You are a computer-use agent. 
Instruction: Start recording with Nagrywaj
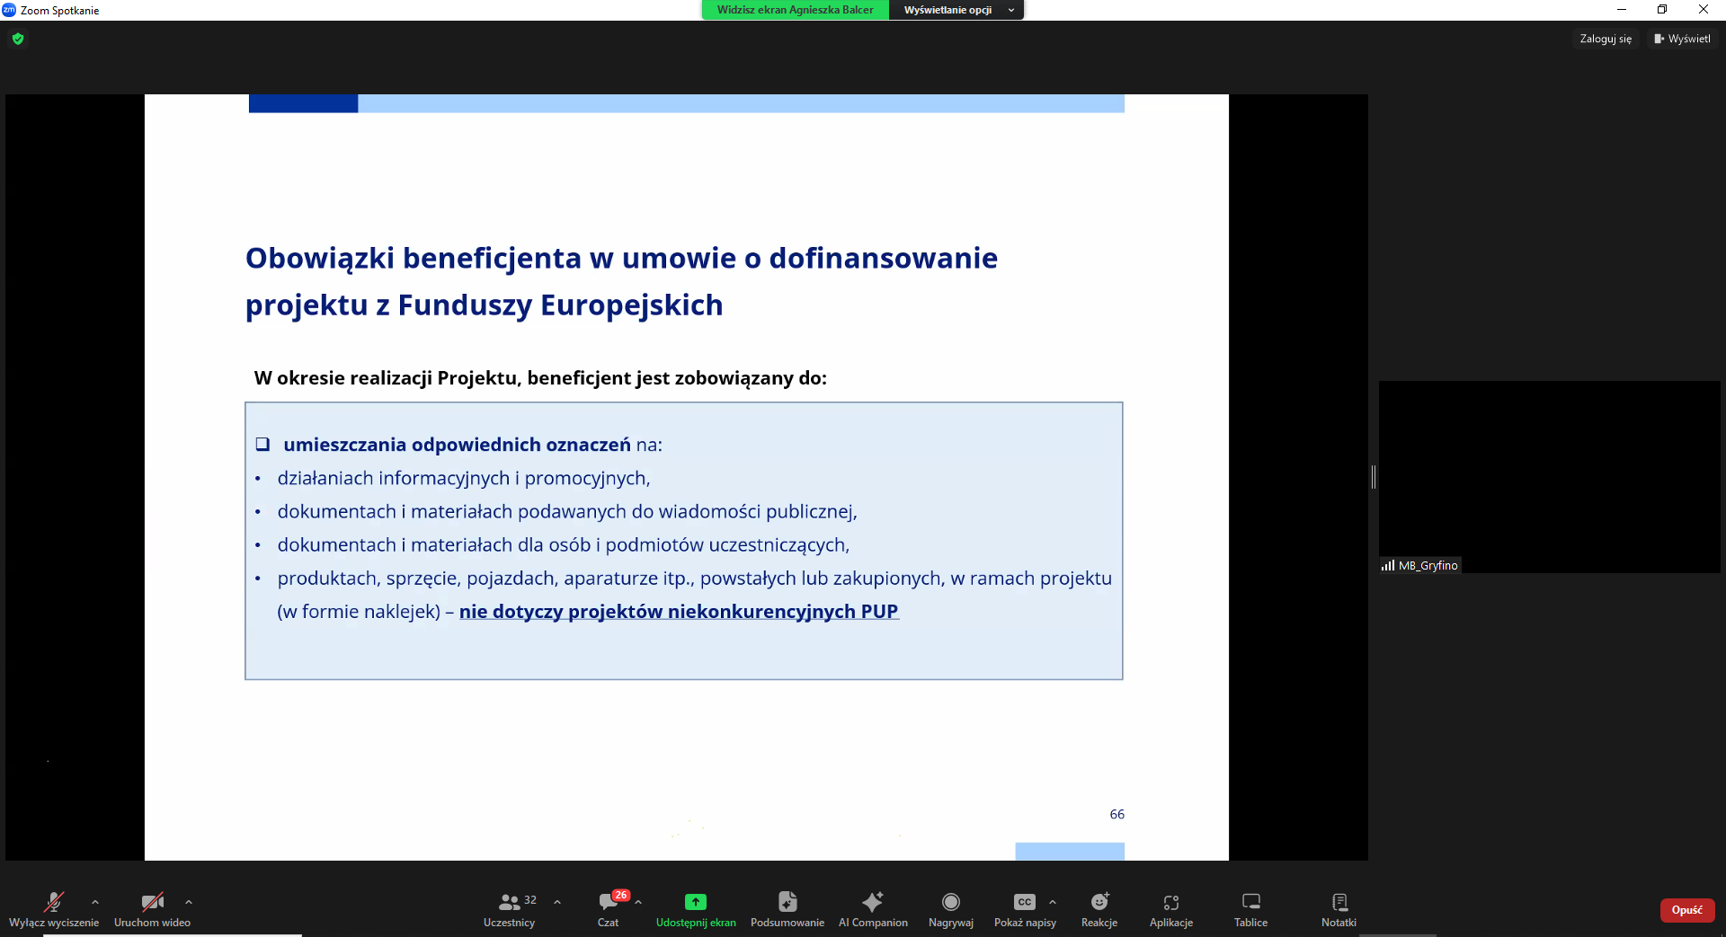coord(951,909)
